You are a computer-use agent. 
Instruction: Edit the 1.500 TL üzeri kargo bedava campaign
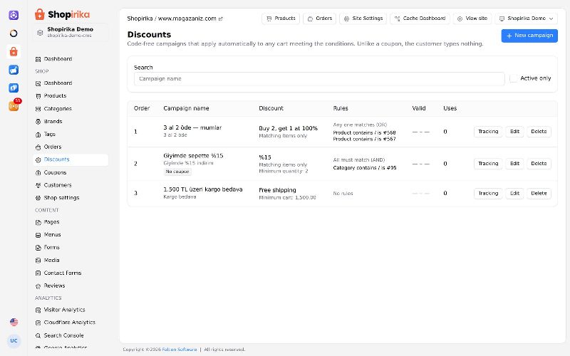pos(514,193)
